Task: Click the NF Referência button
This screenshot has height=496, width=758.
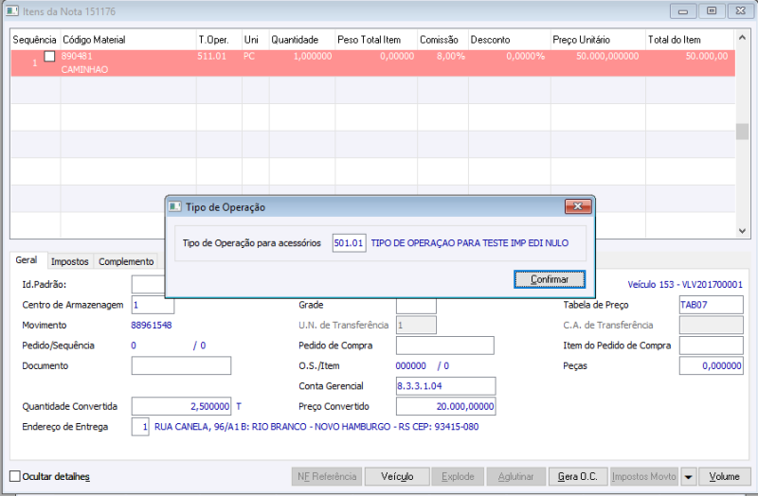Action: click(327, 476)
